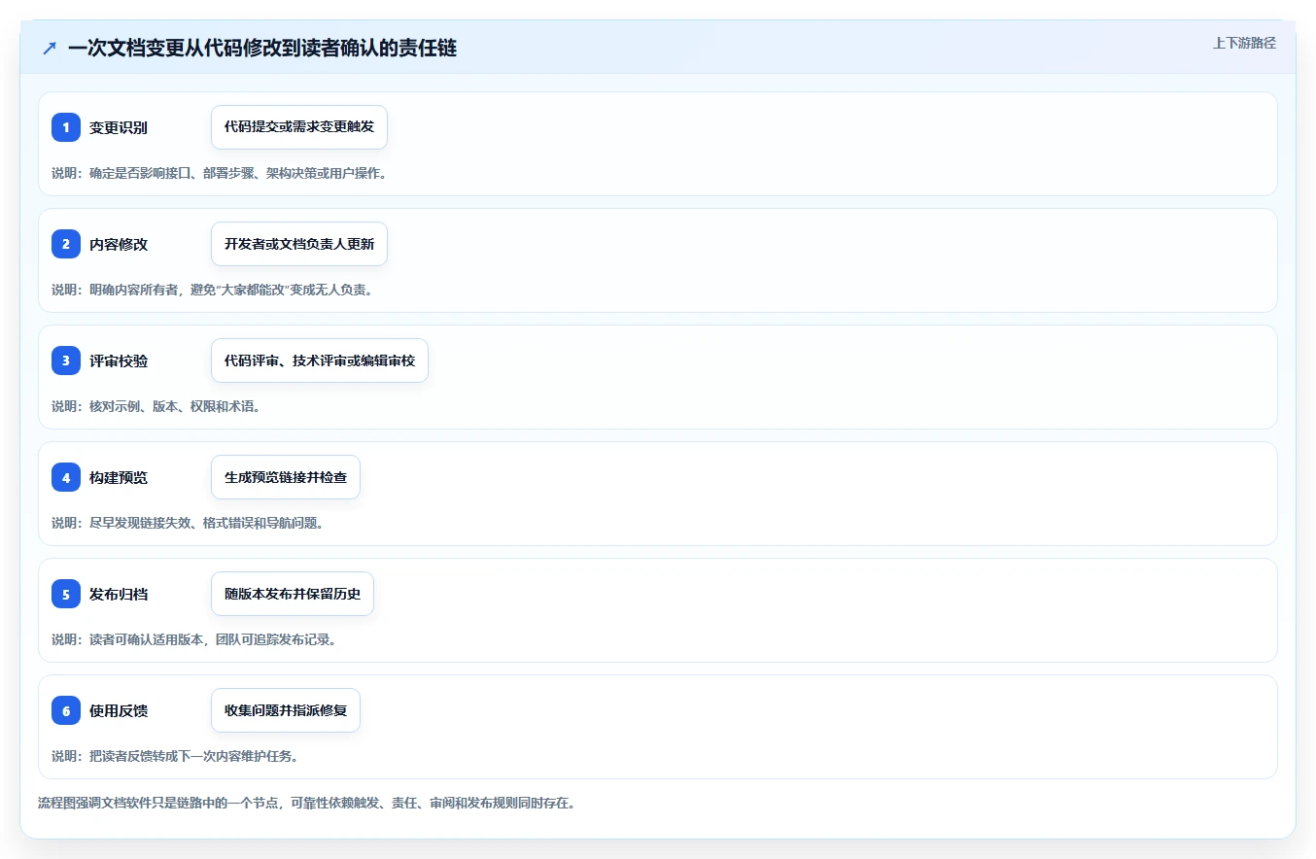The image size is (1316, 859).
Task: Click the 发布归档 step title
Action: tap(119, 594)
